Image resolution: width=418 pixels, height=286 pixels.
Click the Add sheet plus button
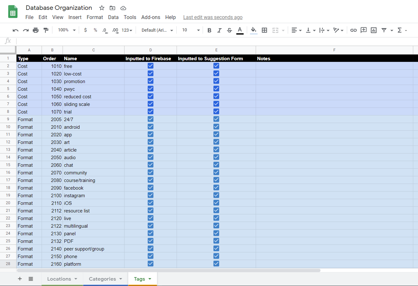(x=20, y=279)
